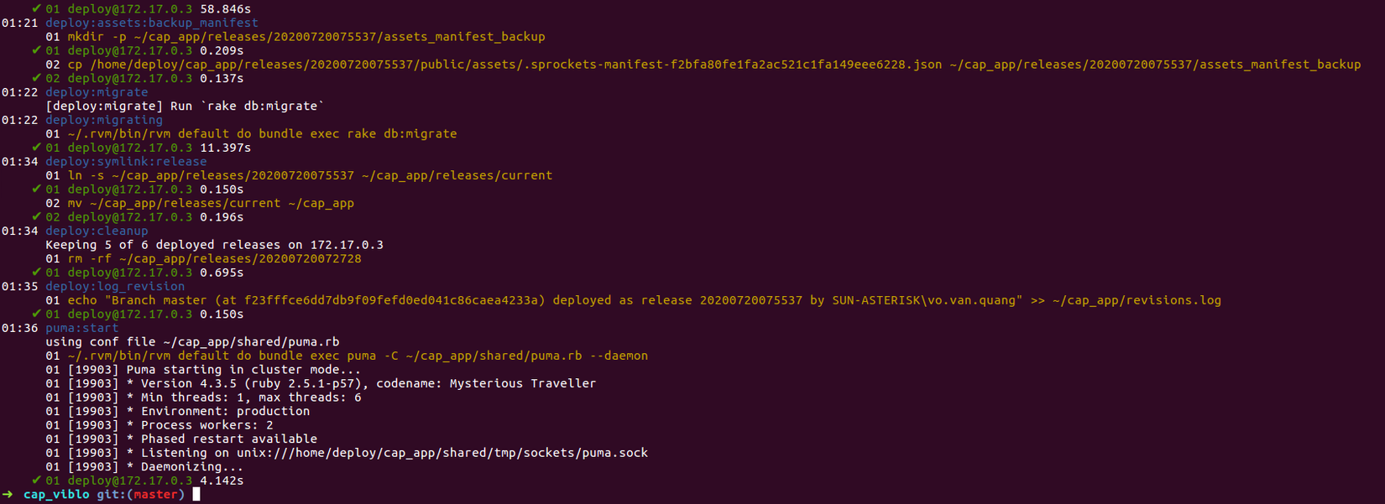
Task: Click the cap_viblo directory name in the prompt
Action: click(x=56, y=494)
